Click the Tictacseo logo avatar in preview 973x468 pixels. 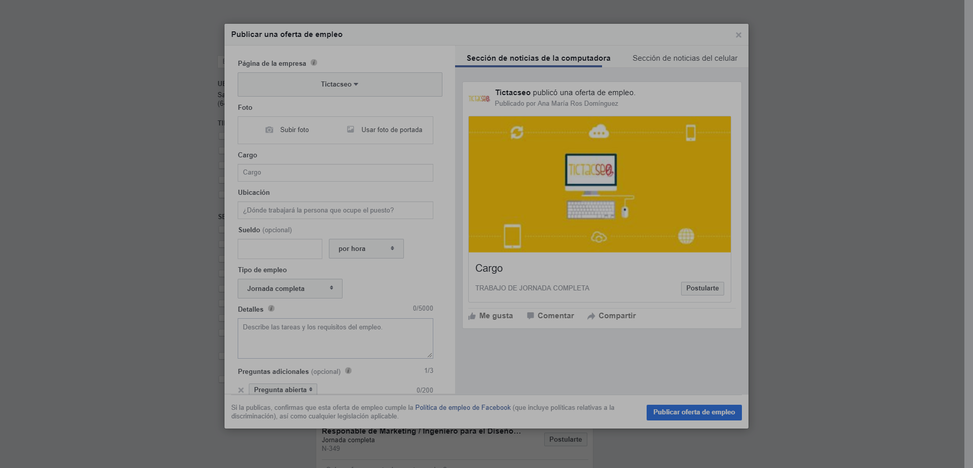tap(479, 98)
